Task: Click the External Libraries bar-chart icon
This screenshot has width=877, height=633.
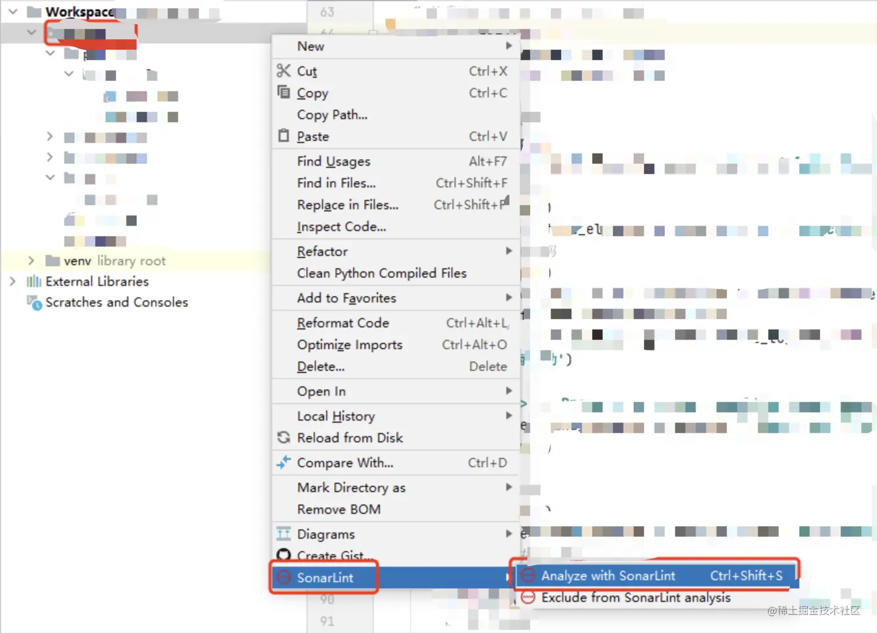Action: [x=34, y=281]
